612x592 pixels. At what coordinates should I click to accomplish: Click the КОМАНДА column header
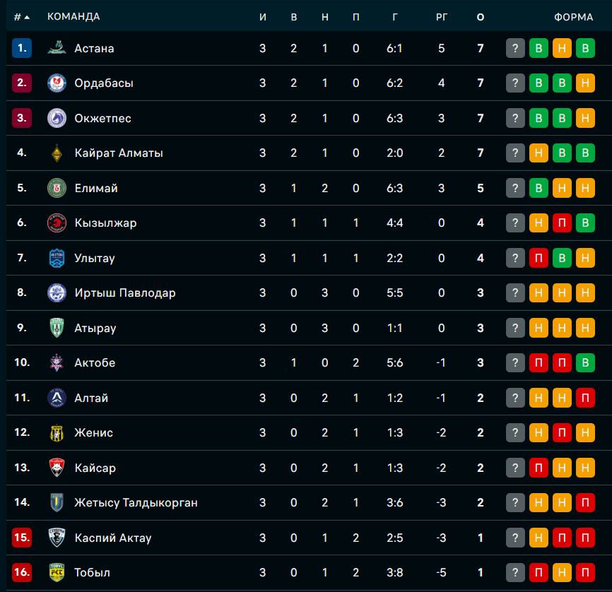click(73, 17)
